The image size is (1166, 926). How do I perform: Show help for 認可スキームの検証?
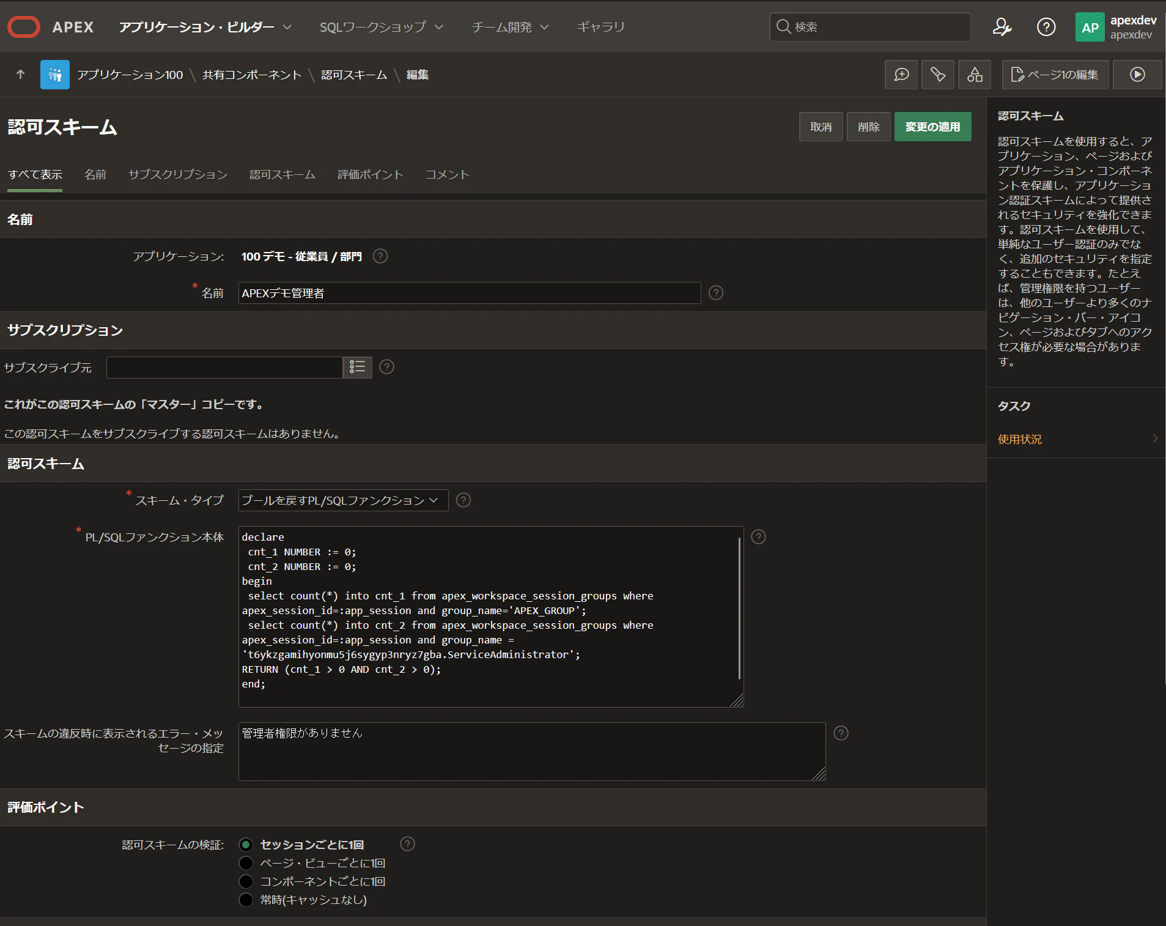(407, 844)
